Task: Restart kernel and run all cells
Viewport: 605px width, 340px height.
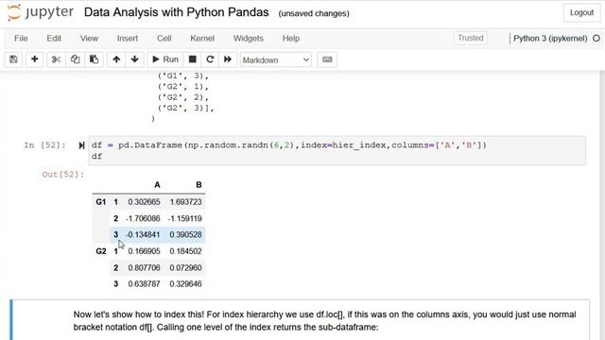Action: coord(228,59)
